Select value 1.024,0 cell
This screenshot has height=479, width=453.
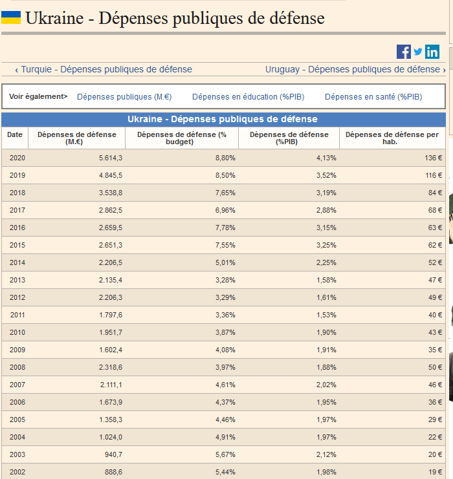(x=77, y=437)
